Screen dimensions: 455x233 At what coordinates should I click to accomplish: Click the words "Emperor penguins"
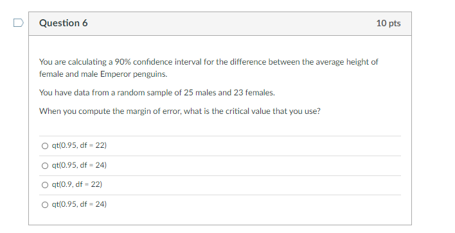134,74
